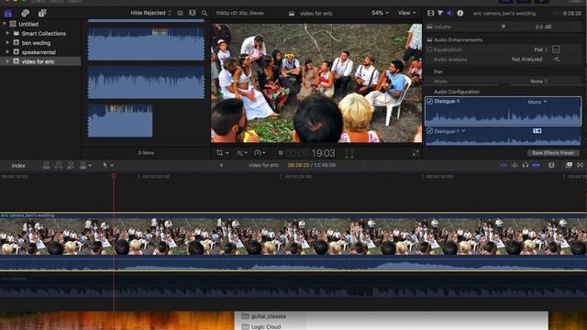The height and width of the screenshot is (330, 587).
Task: Toggle skimming in the timeline
Action: 504,165
